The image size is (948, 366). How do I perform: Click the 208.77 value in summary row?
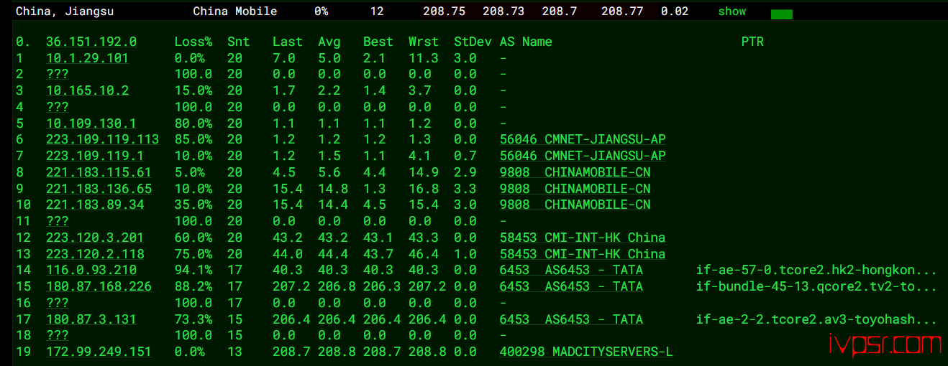tap(622, 11)
